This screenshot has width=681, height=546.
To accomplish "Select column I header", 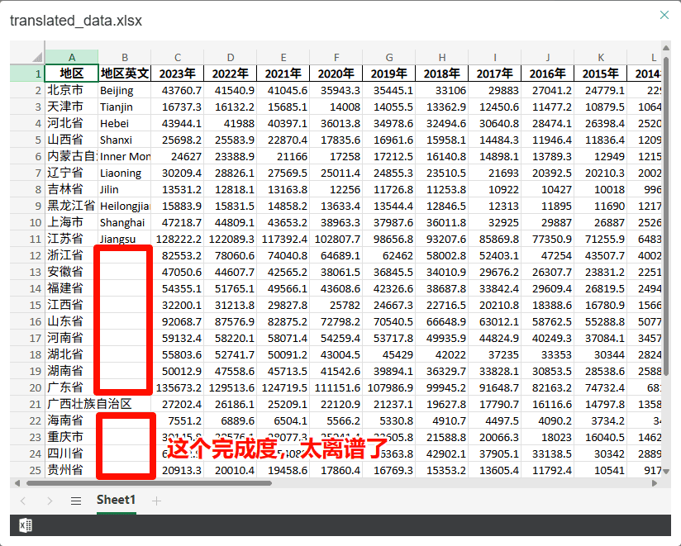I will (x=495, y=57).
